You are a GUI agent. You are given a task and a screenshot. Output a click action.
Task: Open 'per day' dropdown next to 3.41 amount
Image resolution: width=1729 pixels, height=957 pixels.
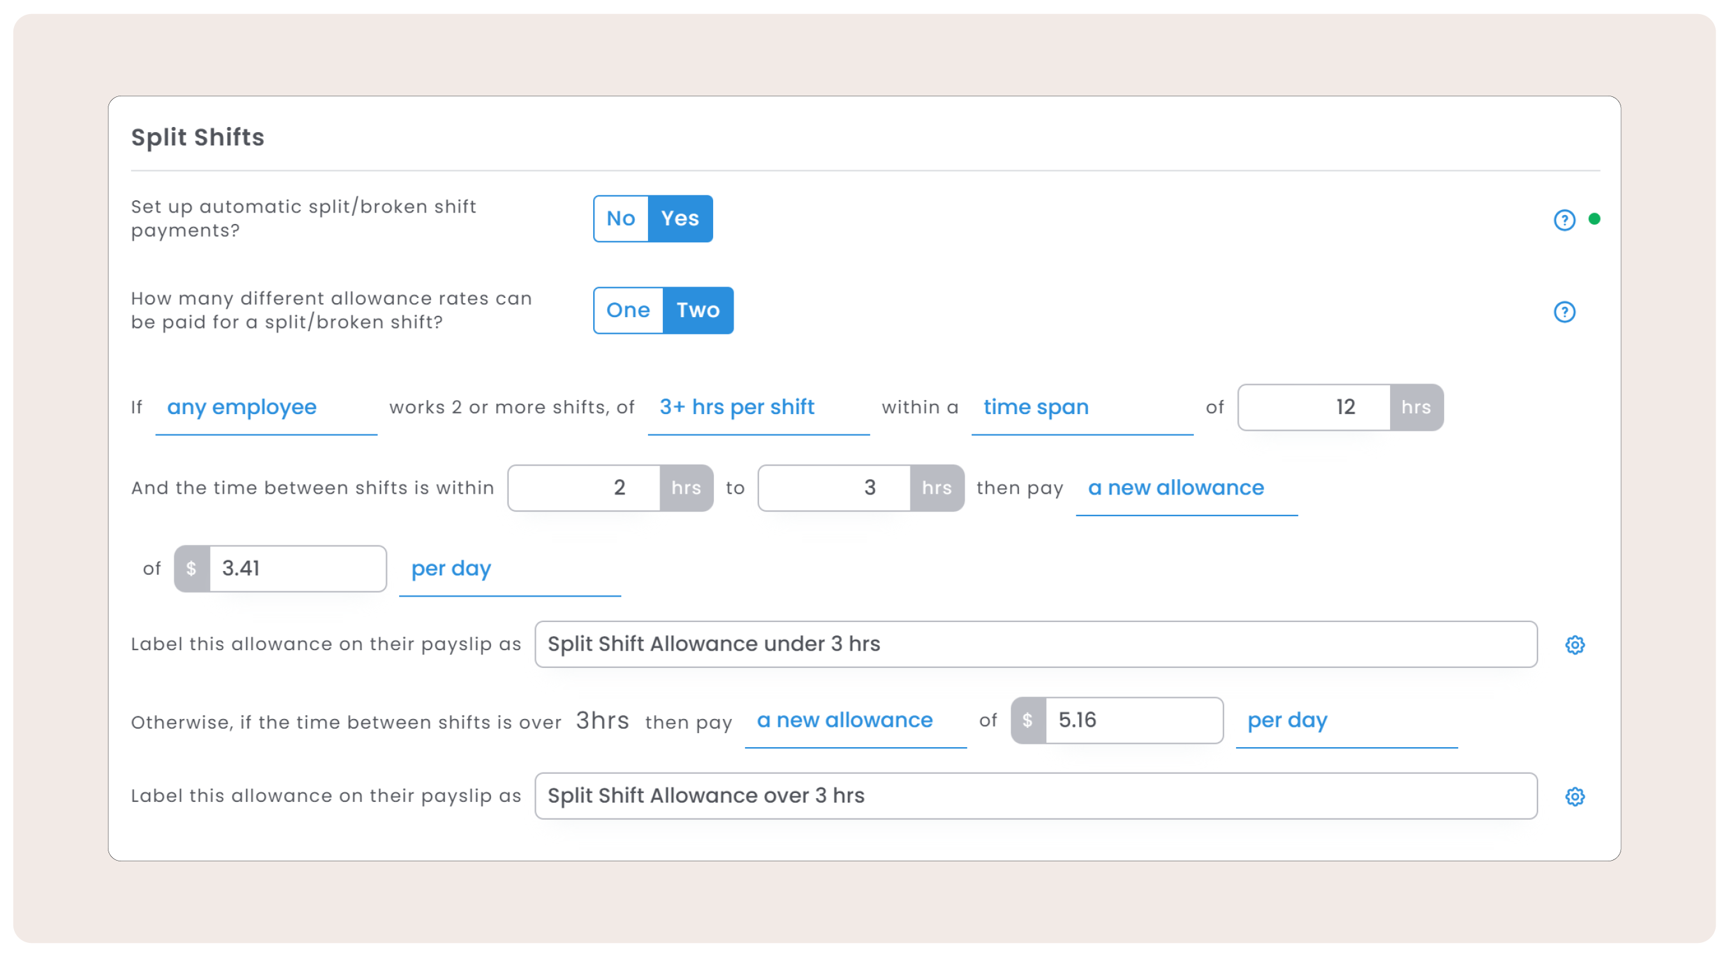tap(509, 568)
